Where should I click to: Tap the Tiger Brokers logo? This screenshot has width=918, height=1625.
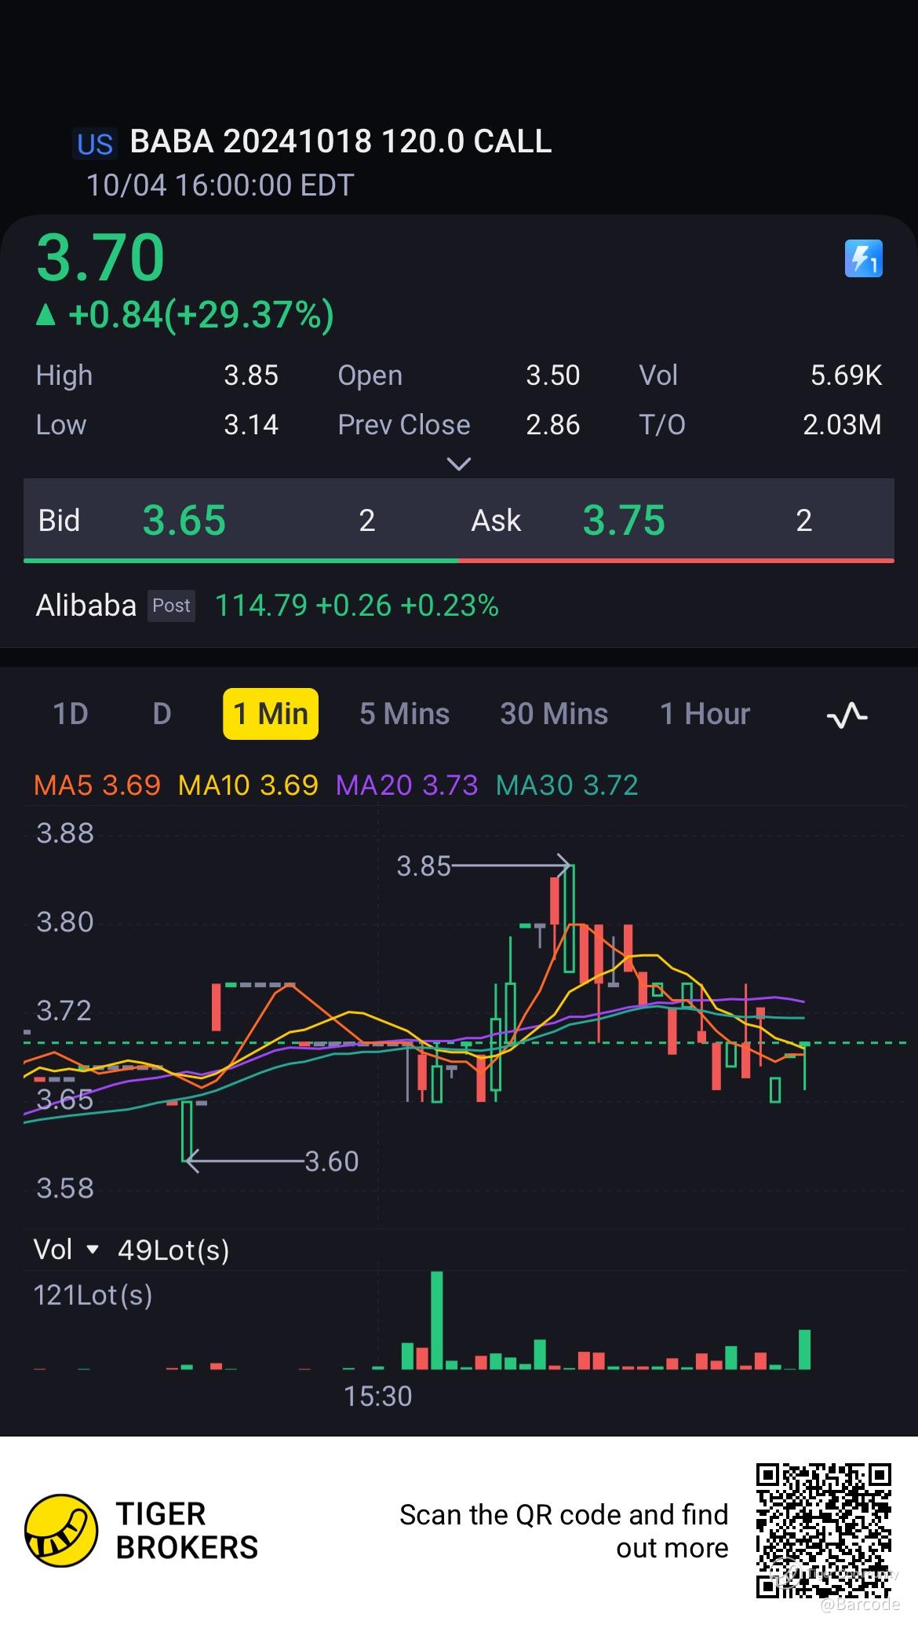point(61,1531)
